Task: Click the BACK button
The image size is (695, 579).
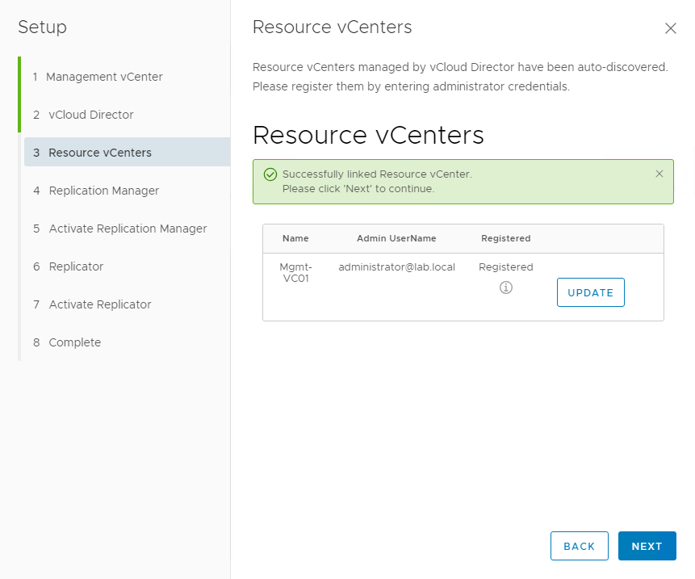Action: point(579,546)
